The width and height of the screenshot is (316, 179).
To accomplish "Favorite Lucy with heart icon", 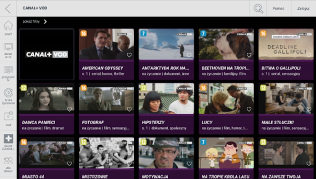I will coord(249,109).
